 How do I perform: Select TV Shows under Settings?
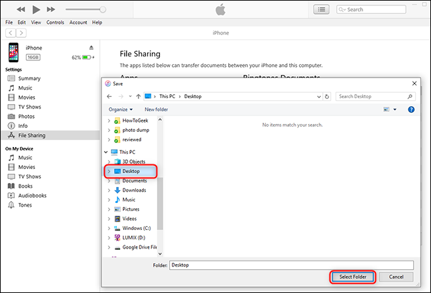(x=29, y=107)
